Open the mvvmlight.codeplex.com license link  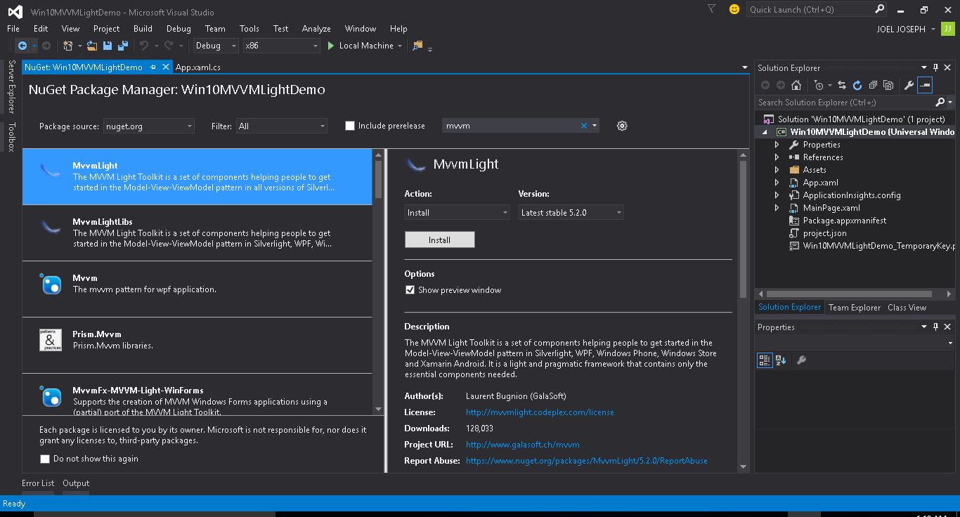tap(540, 412)
